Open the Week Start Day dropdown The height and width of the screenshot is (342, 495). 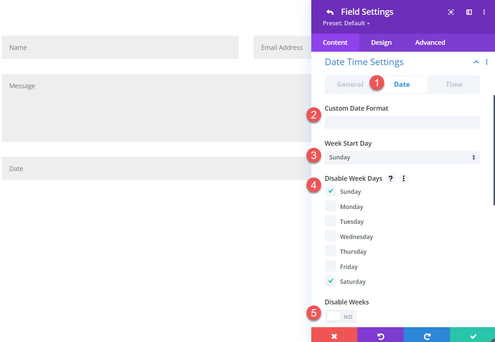[x=402, y=157]
